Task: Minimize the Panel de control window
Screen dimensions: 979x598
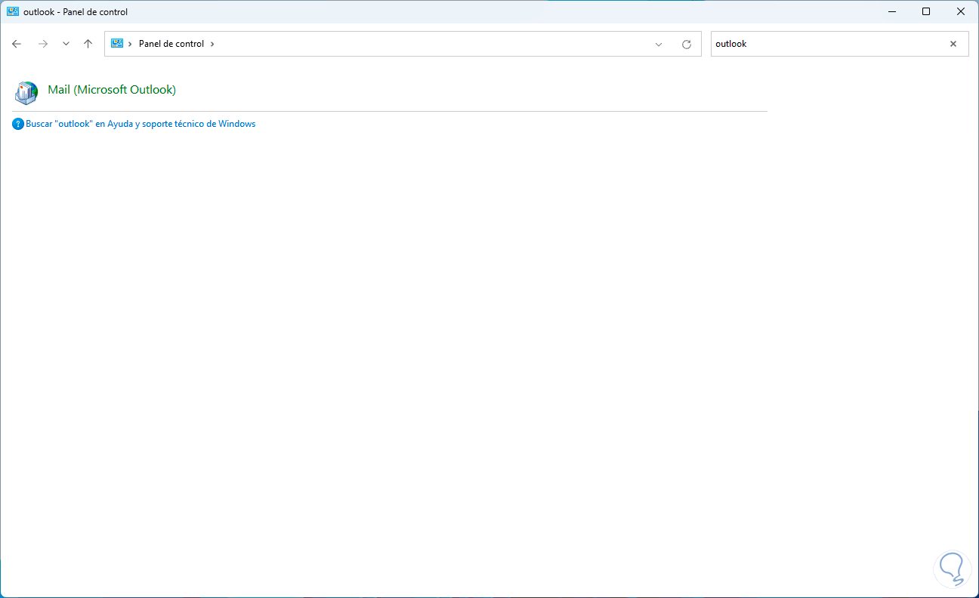Action: coord(891,11)
